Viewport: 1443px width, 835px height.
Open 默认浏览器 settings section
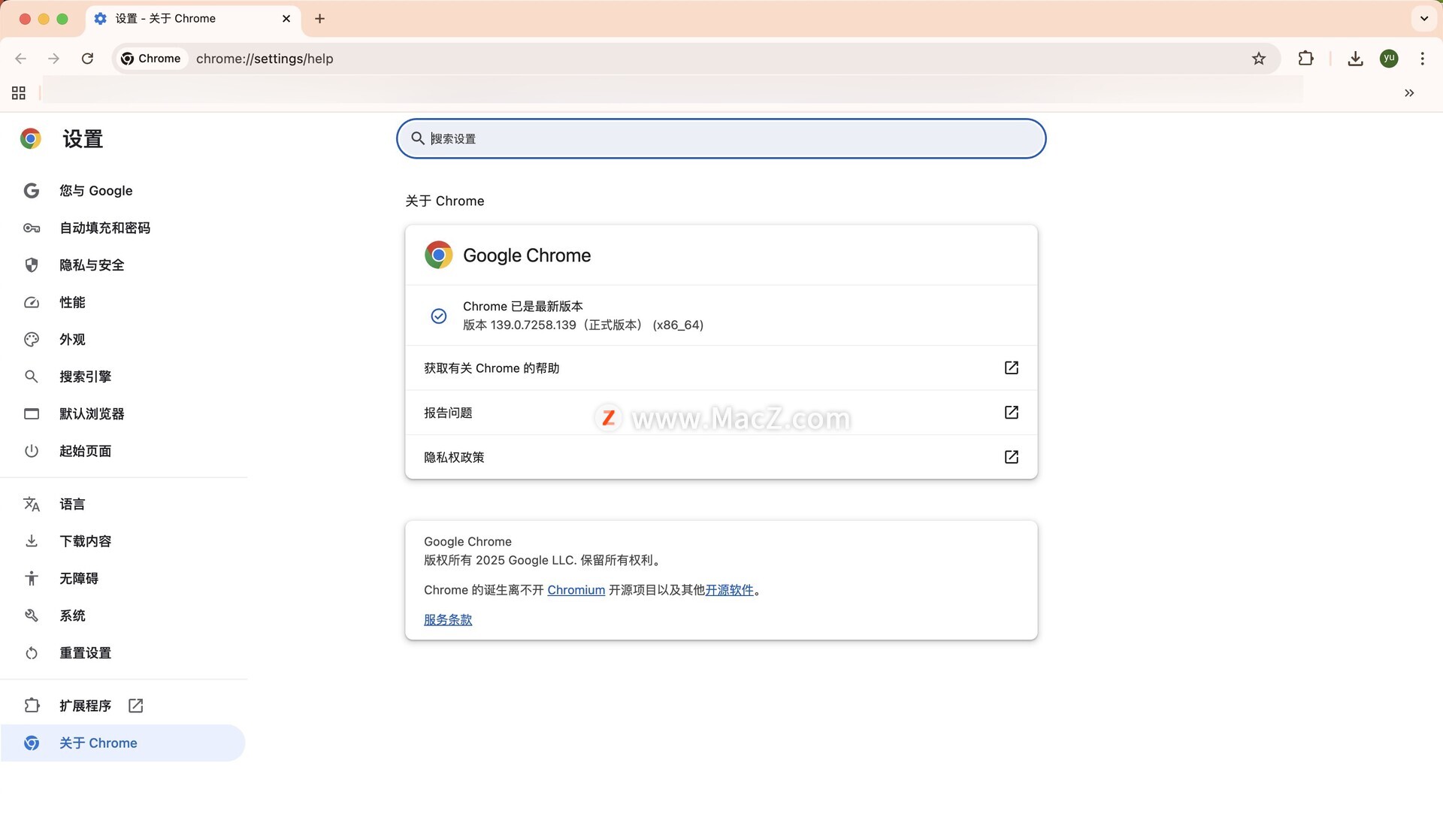[123, 414]
